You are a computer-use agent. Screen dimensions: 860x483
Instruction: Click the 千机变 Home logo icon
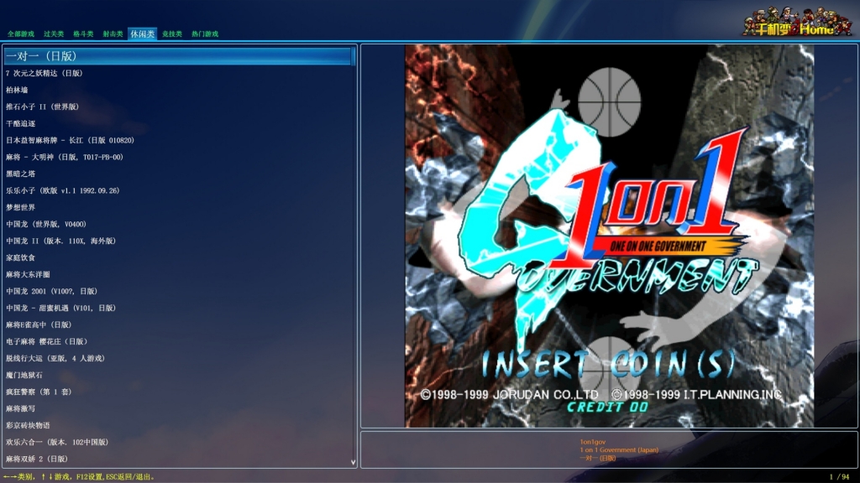[790, 22]
